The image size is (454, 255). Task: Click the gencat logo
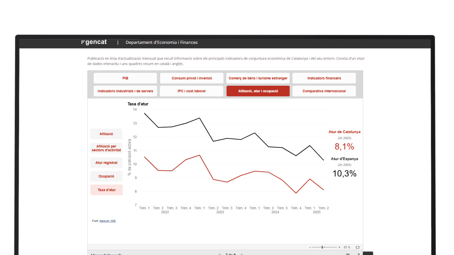(94, 42)
